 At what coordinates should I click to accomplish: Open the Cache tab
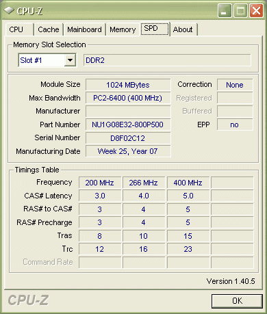[x=49, y=29]
